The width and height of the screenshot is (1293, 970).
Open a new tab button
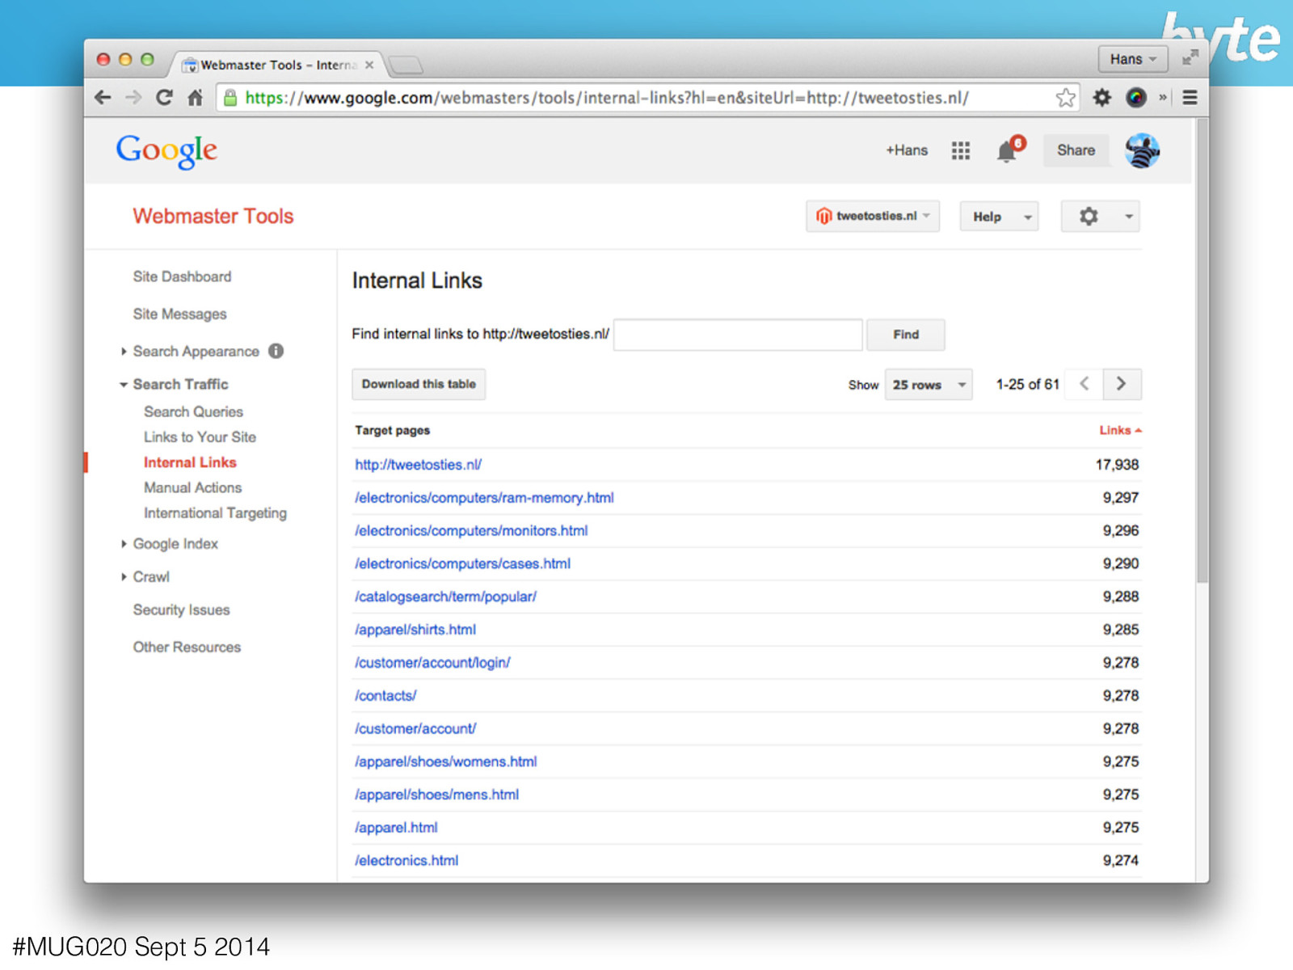[x=406, y=65]
